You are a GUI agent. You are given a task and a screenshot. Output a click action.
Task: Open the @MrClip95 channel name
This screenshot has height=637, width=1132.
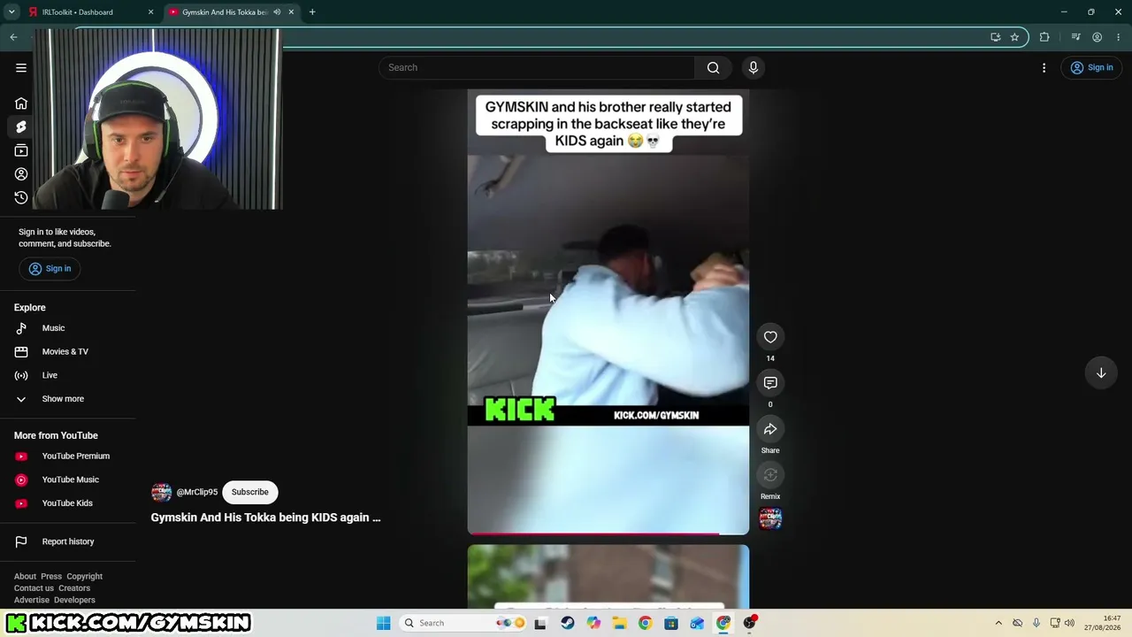196,493
